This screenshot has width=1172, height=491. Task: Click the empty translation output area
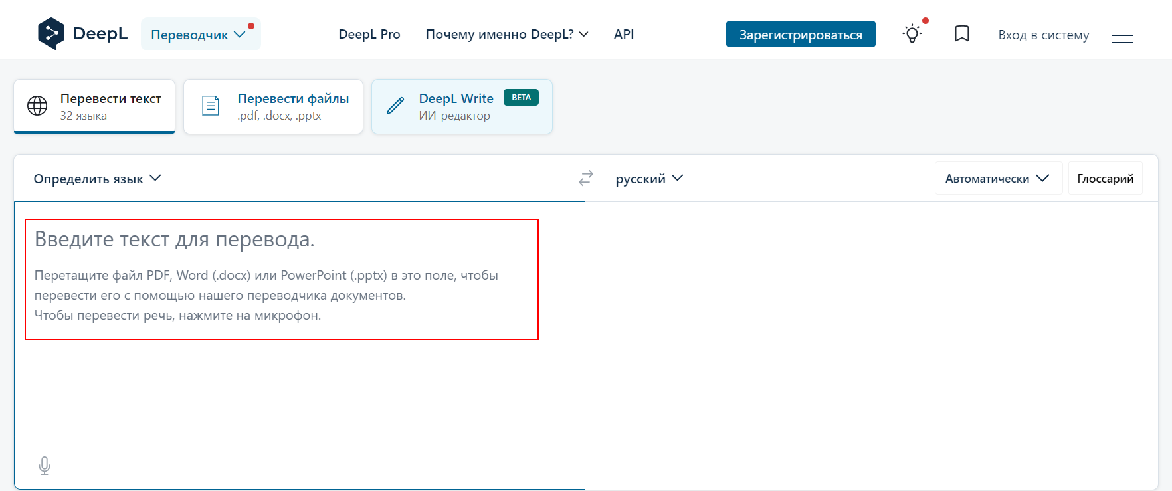click(x=872, y=345)
